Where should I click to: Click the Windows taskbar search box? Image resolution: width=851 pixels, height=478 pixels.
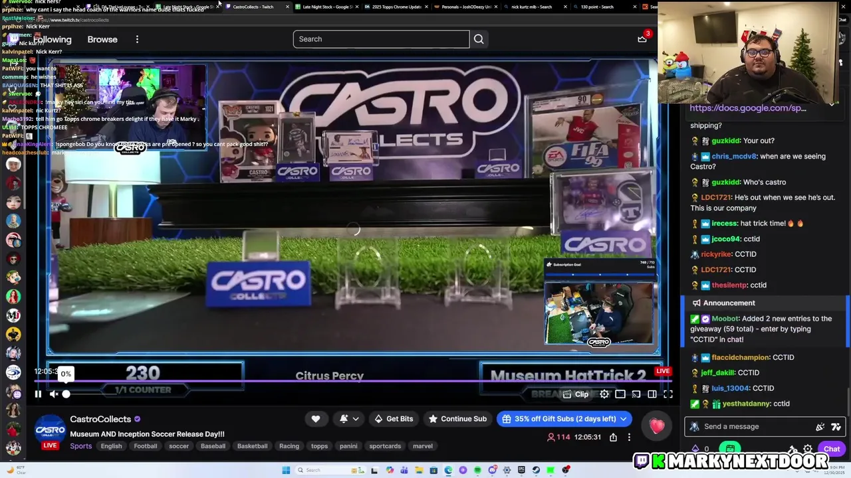pos(329,470)
